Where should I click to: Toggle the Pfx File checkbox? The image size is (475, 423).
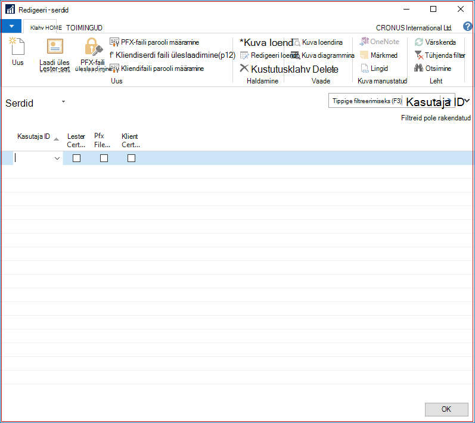point(104,158)
